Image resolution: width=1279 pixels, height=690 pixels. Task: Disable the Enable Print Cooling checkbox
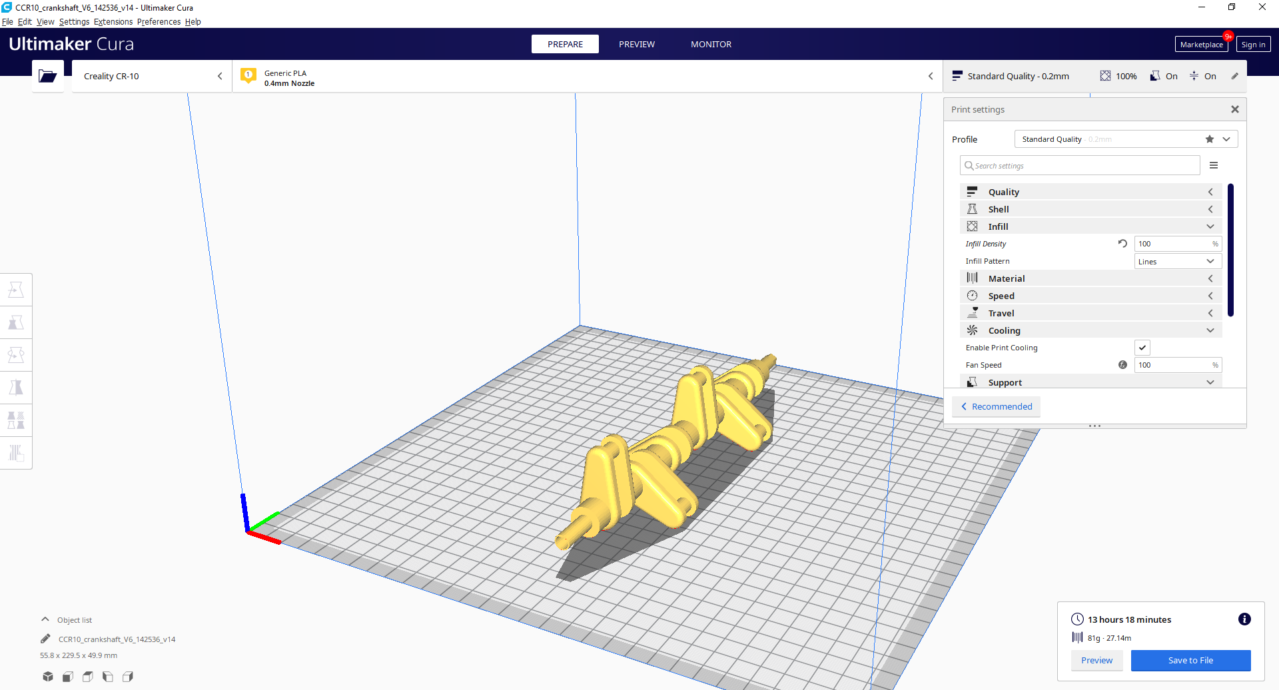click(x=1142, y=347)
